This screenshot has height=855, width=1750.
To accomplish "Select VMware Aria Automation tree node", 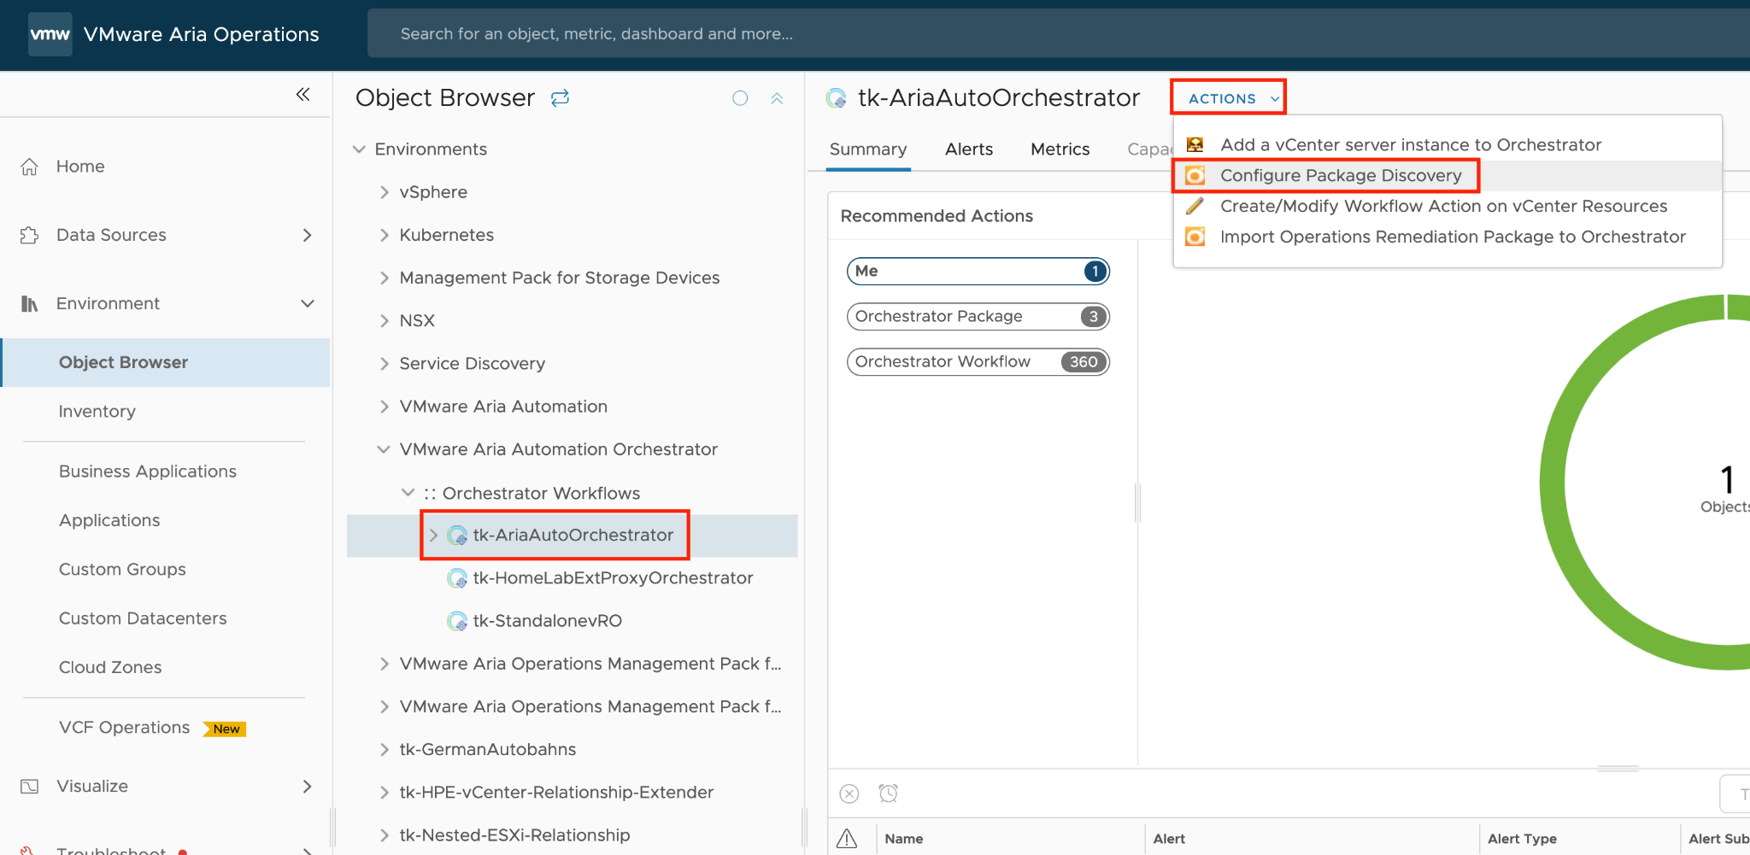I will coord(503,407).
